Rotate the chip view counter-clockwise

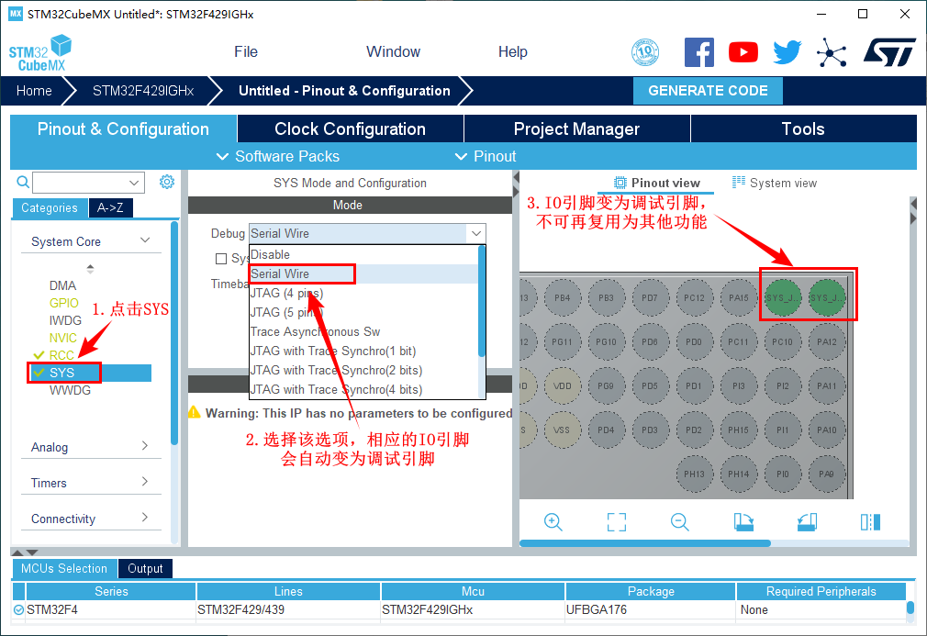pyautogui.click(x=807, y=521)
